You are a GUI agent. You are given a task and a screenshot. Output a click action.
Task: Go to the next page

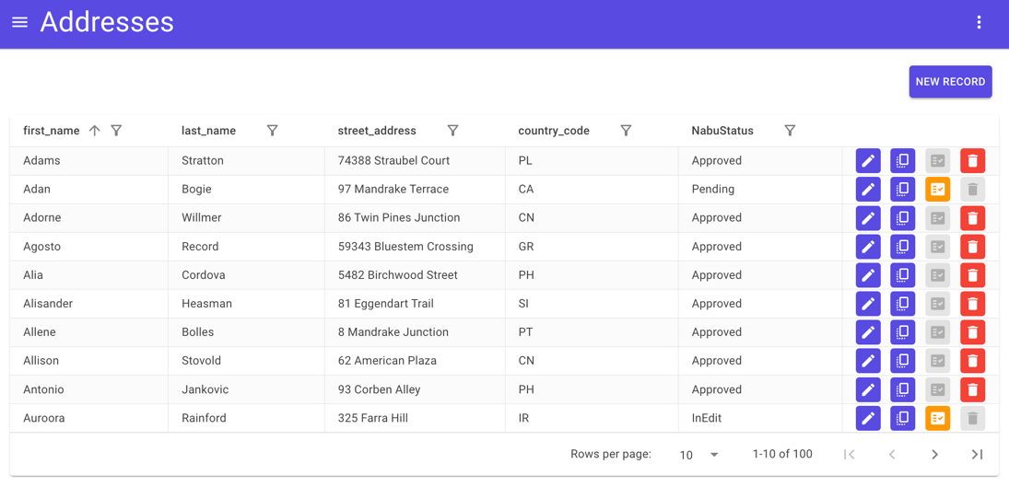coord(934,454)
